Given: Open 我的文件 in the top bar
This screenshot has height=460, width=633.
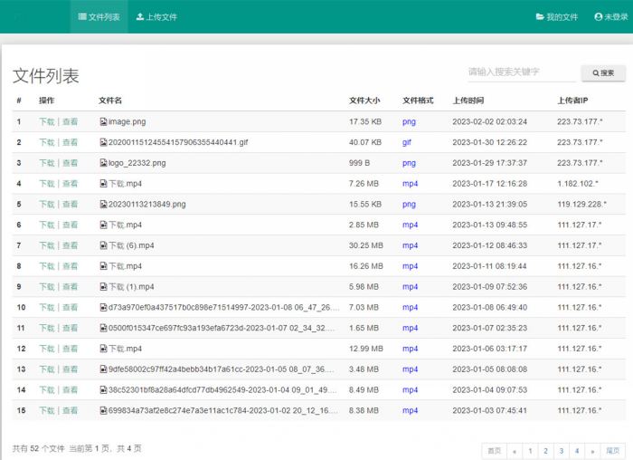Looking at the screenshot, I should (x=556, y=16).
